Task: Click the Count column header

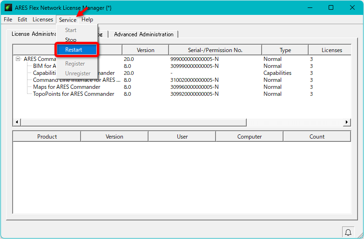Action: [317, 137]
